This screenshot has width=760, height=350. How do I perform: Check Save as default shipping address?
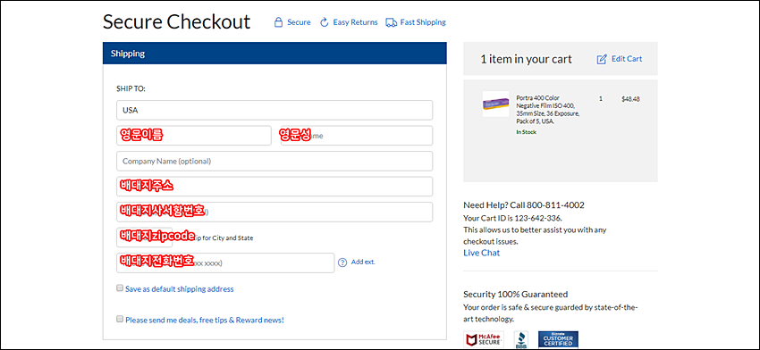tap(120, 288)
